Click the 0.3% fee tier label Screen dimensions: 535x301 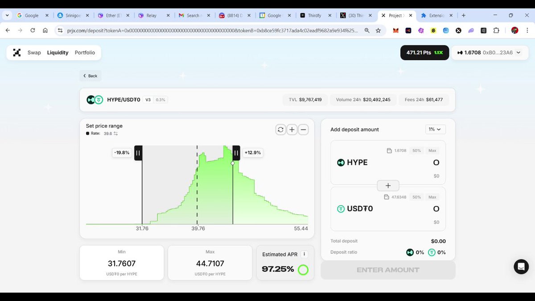pos(160,100)
